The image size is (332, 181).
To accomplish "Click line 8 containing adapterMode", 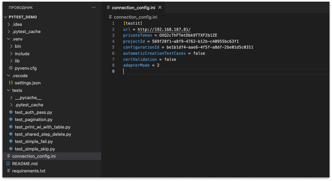I will [142, 65].
